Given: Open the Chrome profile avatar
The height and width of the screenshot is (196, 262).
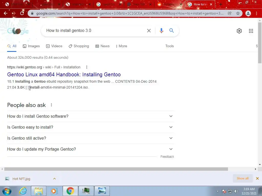Looking at the screenshot, I should click(248, 13).
